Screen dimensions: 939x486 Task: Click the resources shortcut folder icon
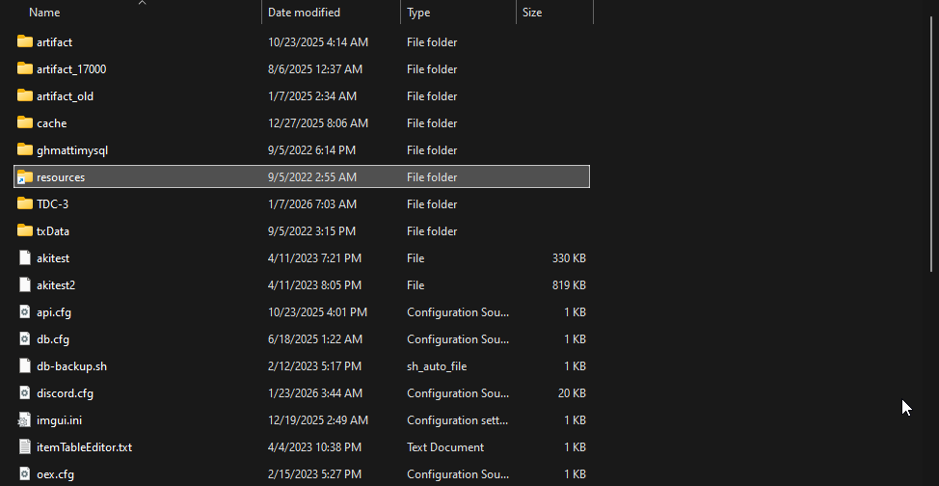24,176
